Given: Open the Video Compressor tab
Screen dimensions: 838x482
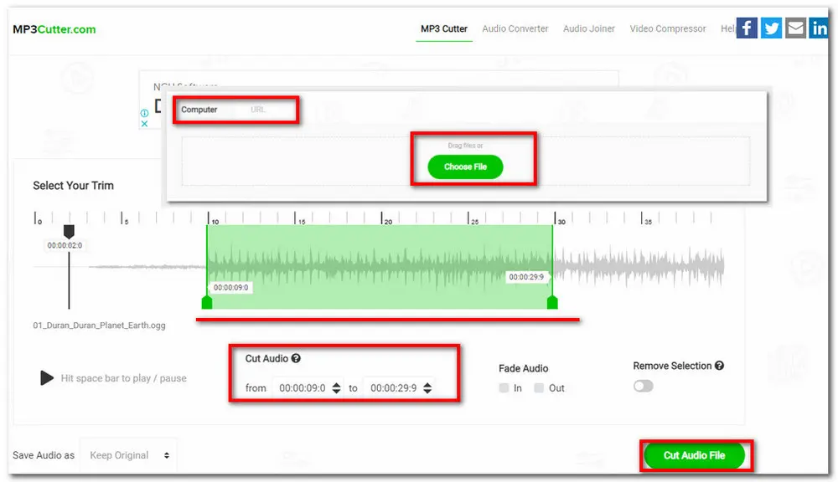Looking at the screenshot, I should click(x=668, y=28).
